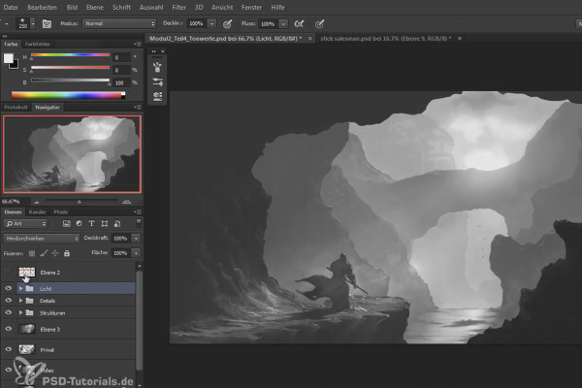This screenshot has width=582, height=388.
Task: Open the Datei menu
Action: click(11, 7)
